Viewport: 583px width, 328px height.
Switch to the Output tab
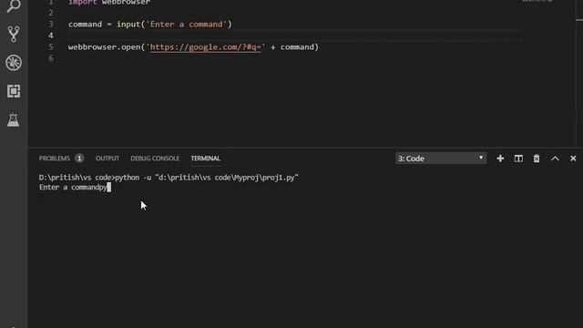click(x=107, y=159)
